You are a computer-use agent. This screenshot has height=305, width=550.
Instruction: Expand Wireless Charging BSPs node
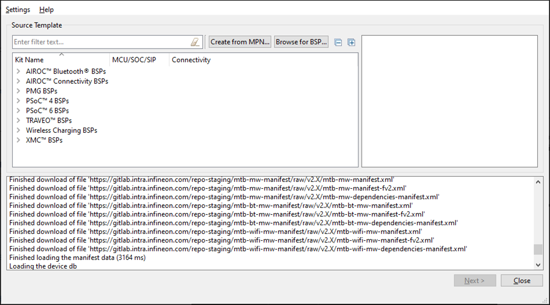click(x=19, y=130)
